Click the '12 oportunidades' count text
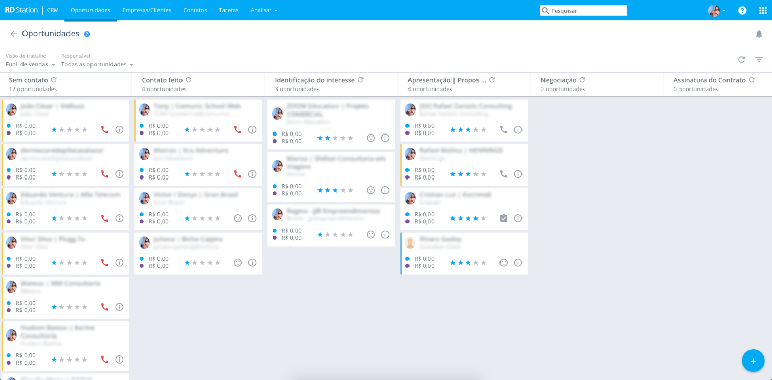 point(33,89)
